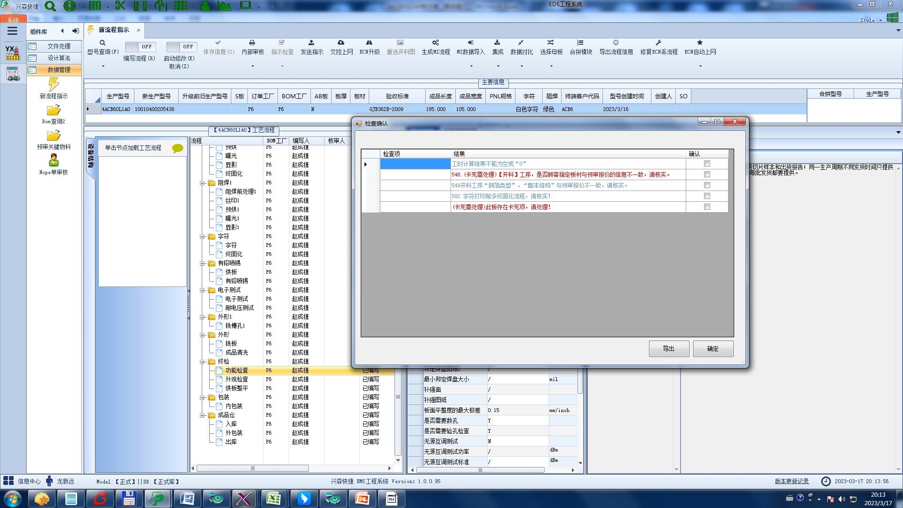This screenshot has height=508, width=903.
Task: Click the 内部审核 printer icon
Action: [x=252, y=43]
